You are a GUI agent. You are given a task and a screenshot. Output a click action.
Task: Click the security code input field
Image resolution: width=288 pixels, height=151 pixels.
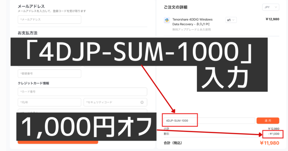point(115,102)
